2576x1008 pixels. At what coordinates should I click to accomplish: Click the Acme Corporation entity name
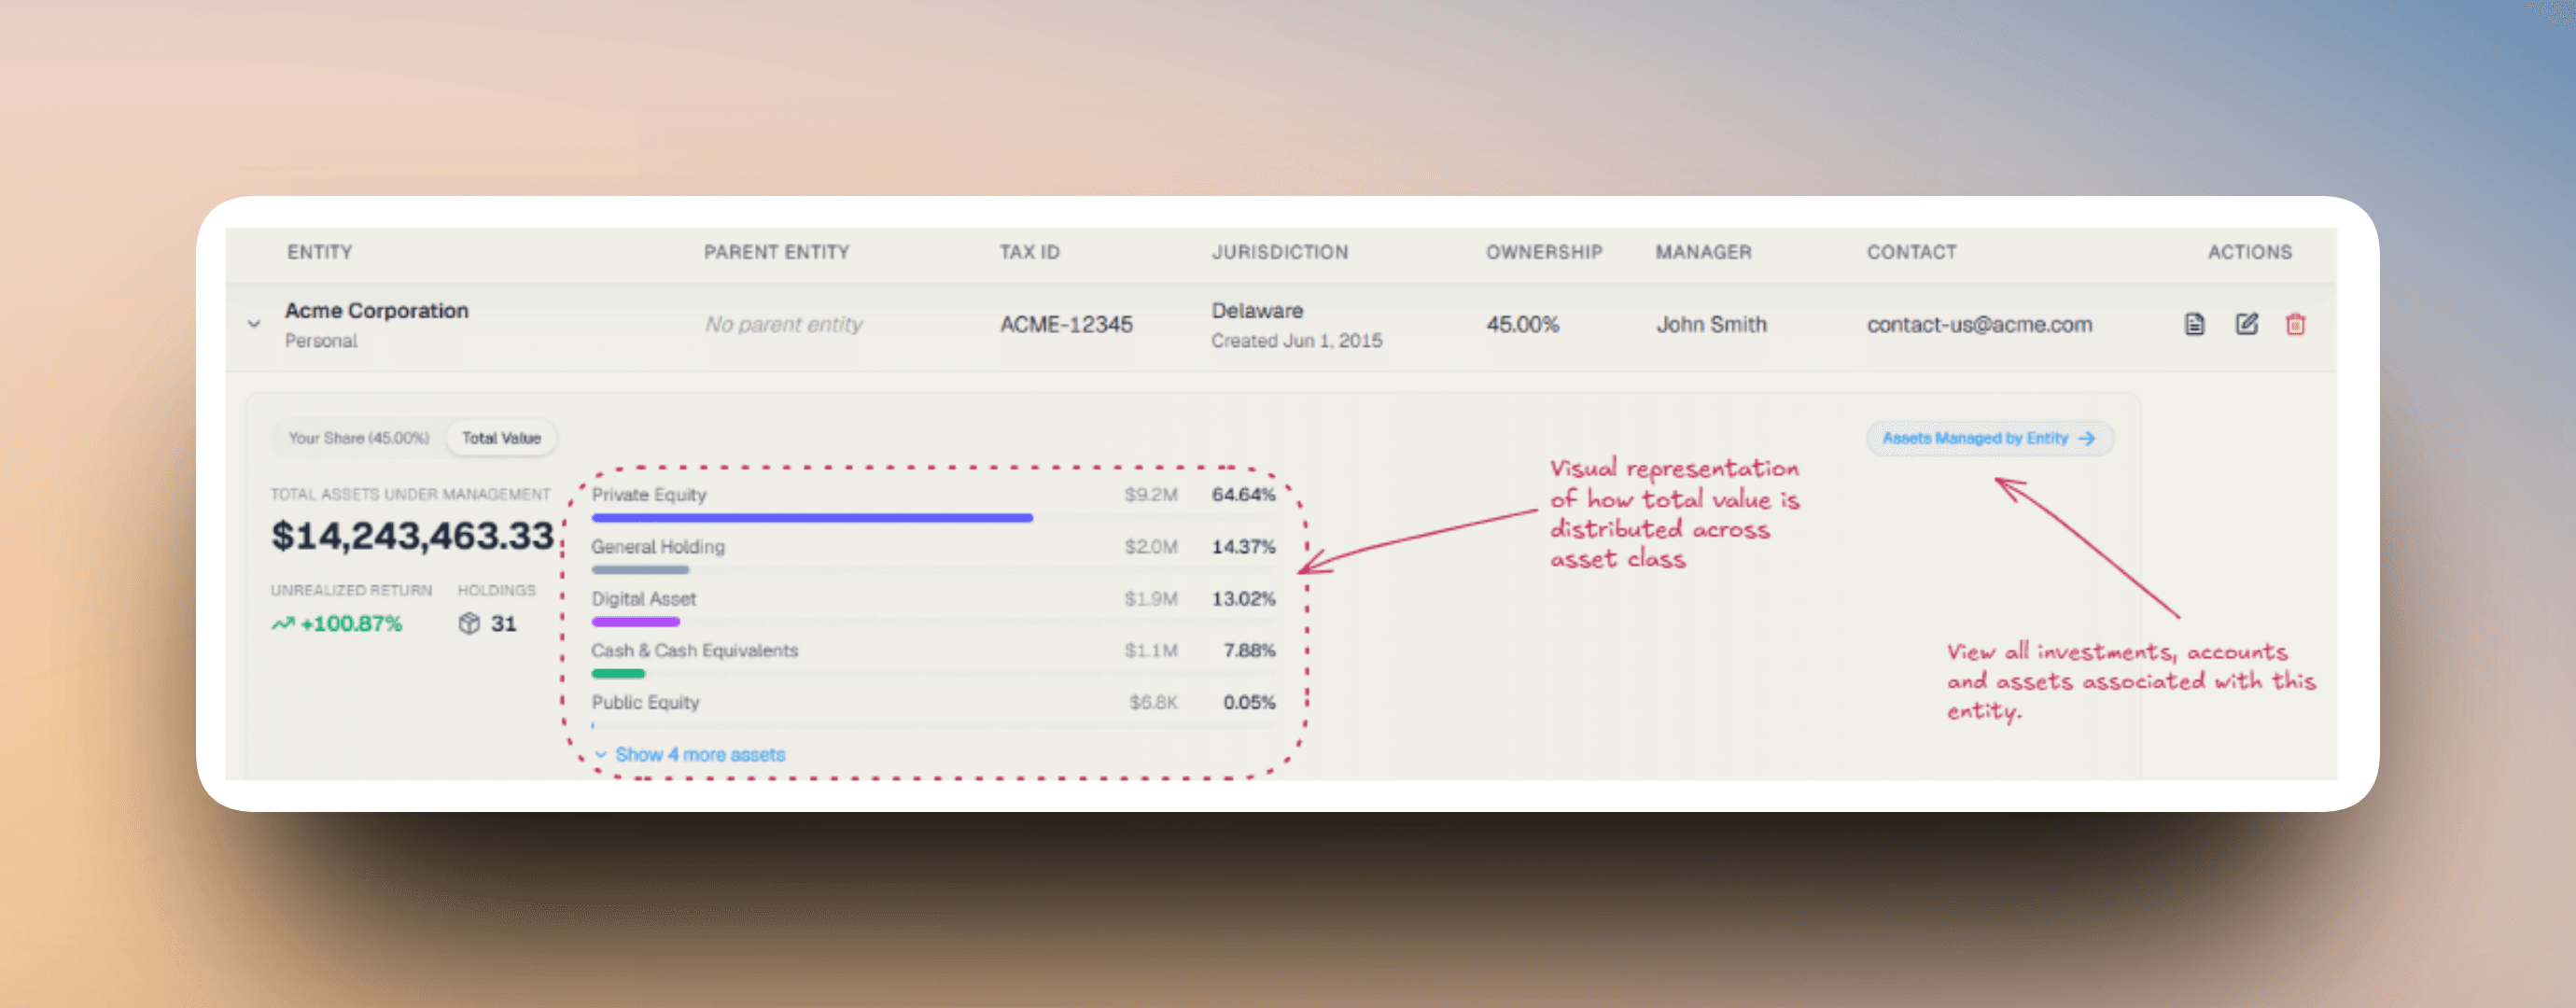click(377, 311)
